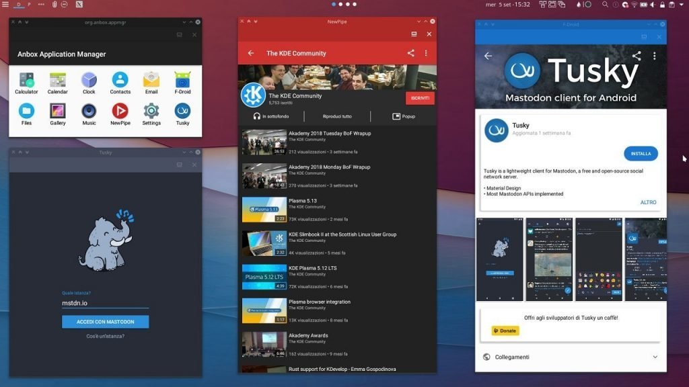
Task: Click the X icon in the top panel
Action: click(79, 5)
